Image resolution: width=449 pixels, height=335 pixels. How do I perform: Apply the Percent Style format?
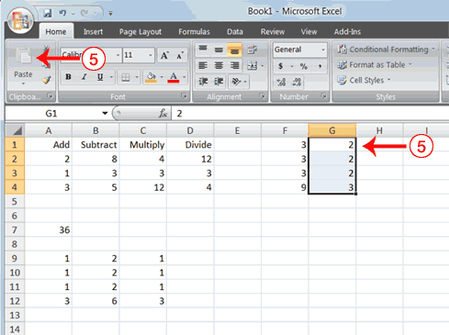[303, 66]
